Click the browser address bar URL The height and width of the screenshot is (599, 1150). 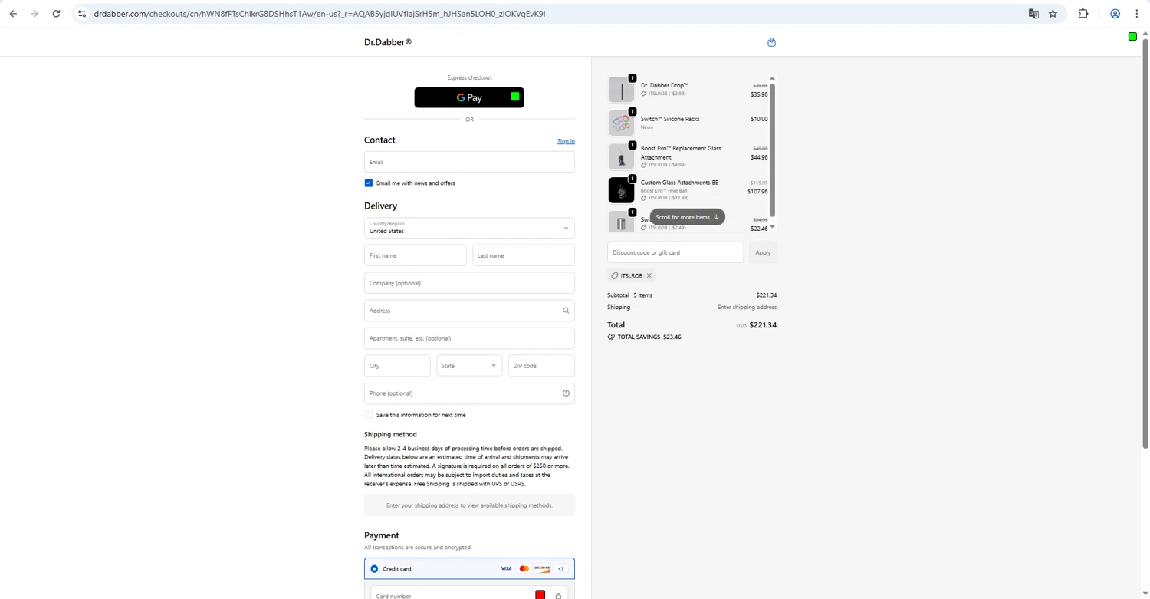click(x=320, y=14)
